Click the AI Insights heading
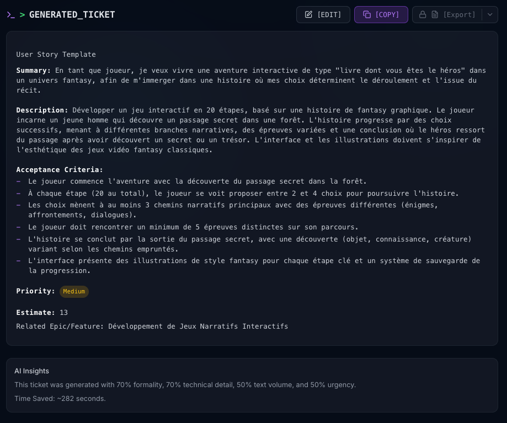This screenshot has width=507, height=423. click(x=31, y=371)
